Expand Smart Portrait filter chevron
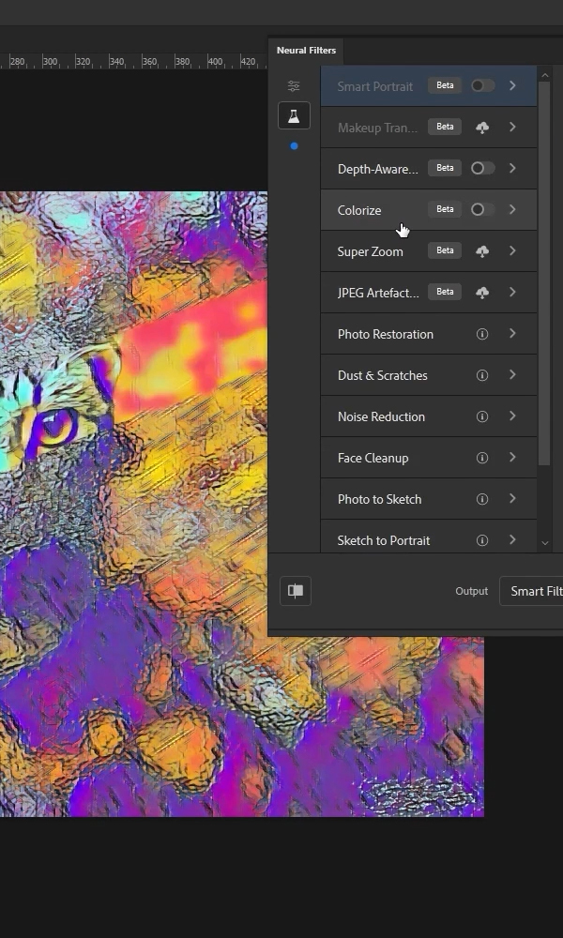 (x=512, y=85)
